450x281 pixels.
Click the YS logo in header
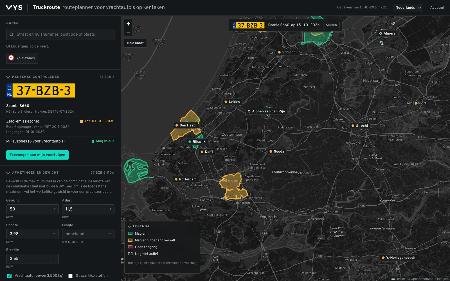click(x=14, y=8)
